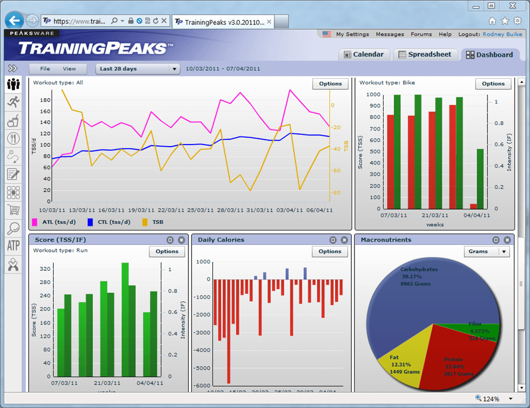Open the Help link

(x=445, y=34)
